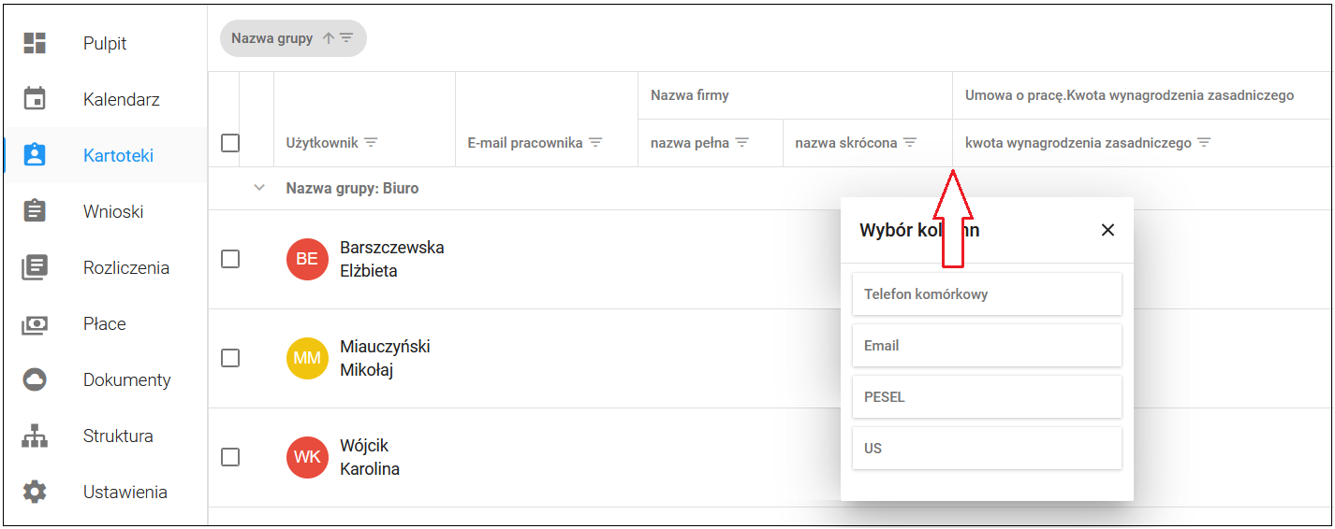Check the box for Barszczewska Elżbieta

(230, 259)
